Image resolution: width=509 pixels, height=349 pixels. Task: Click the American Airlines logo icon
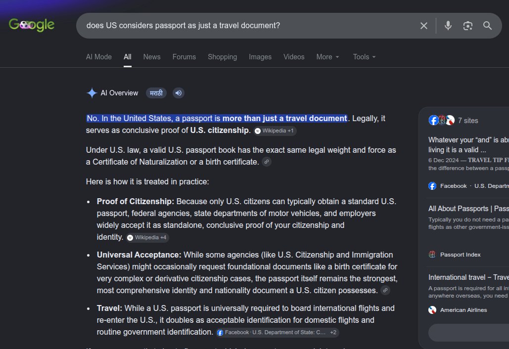click(x=432, y=310)
